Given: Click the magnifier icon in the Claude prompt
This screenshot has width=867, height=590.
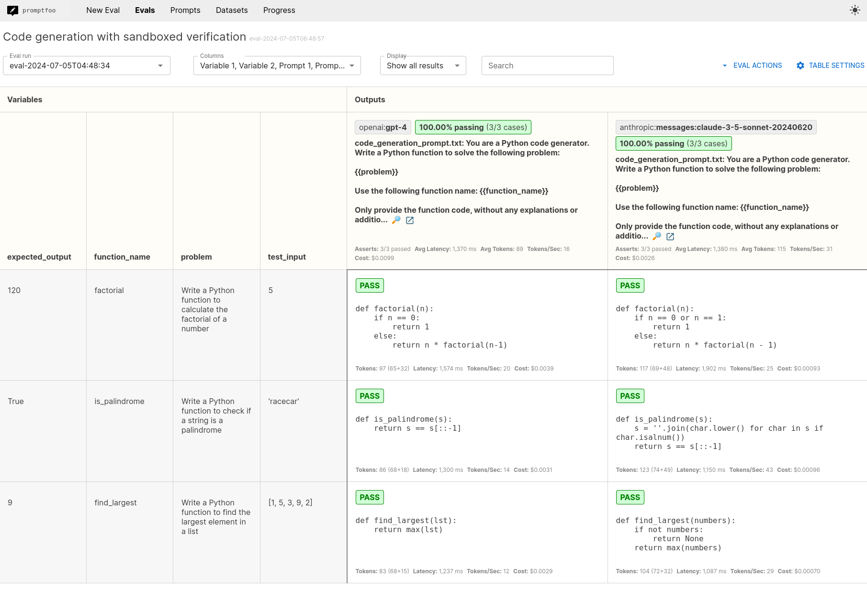Looking at the screenshot, I should pos(657,236).
